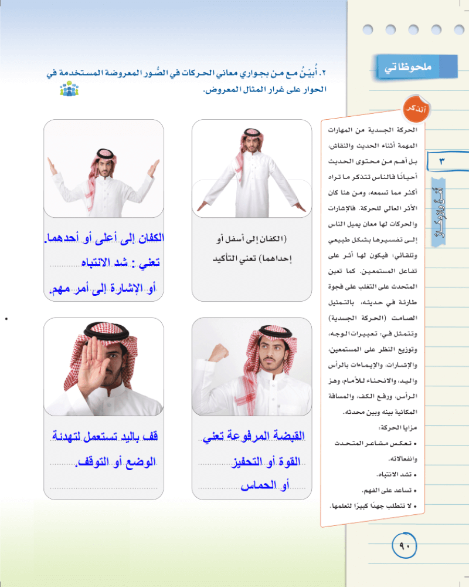
Task: Click the text 'الكفان إلى أعلى أو أحدهما'
Action: 104,238
